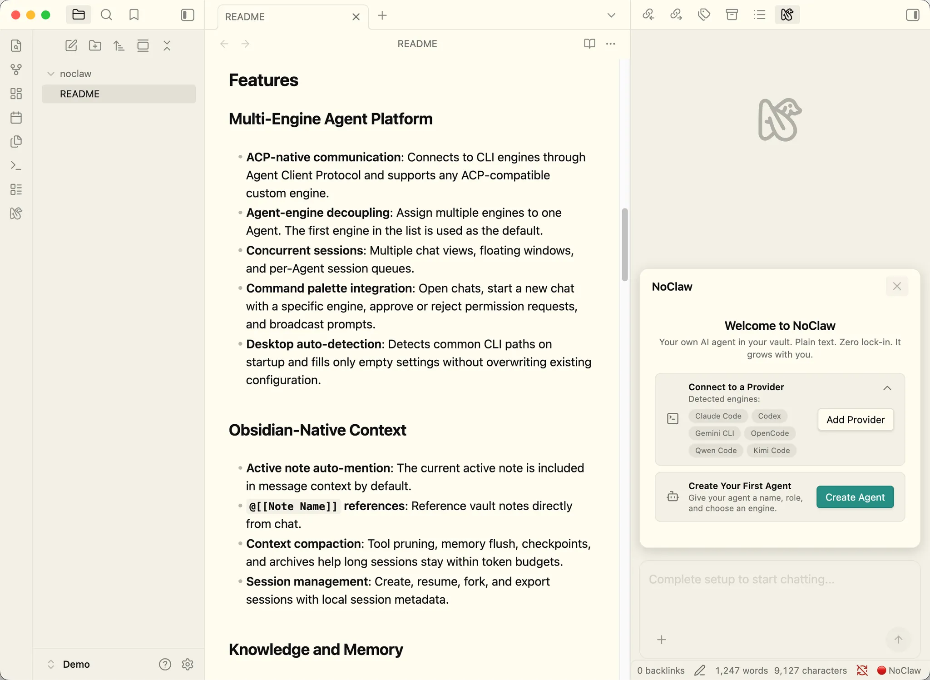Open settings gear icon
Image resolution: width=930 pixels, height=680 pixels.
[x=188, y=665]
